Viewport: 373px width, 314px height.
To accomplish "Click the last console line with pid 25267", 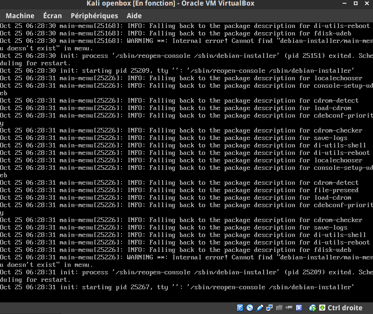I will [x=177, y=287].
